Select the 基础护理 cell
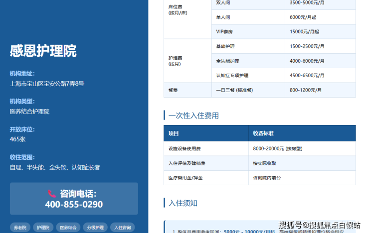 [x=248, y=46]
